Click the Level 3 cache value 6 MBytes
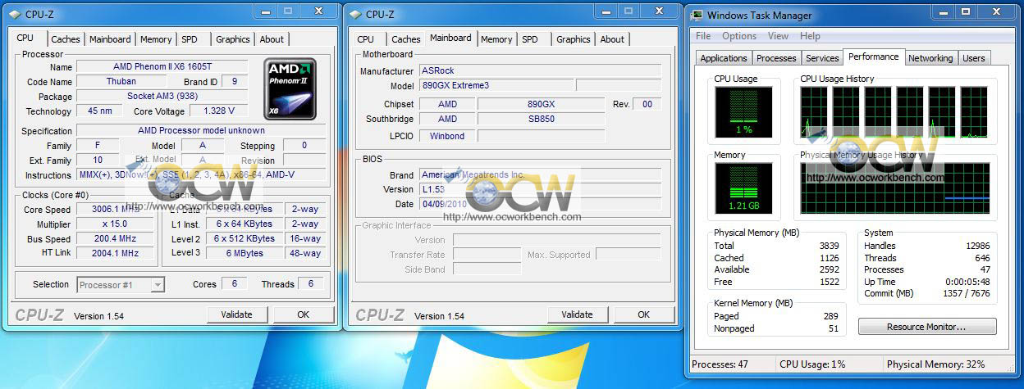Screen dimensions: 1024x389 point(246,254)
